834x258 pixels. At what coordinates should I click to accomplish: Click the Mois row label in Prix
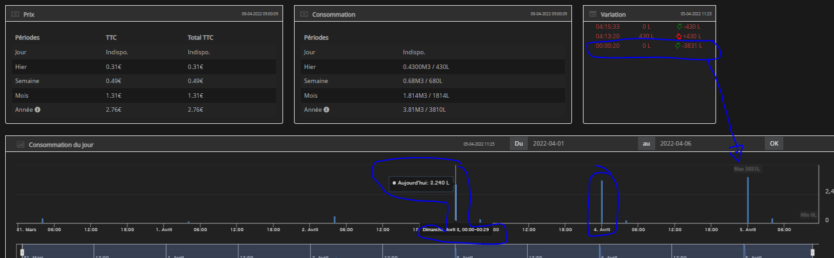(21, 96)
